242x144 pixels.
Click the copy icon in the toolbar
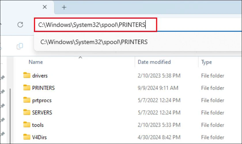20,46
